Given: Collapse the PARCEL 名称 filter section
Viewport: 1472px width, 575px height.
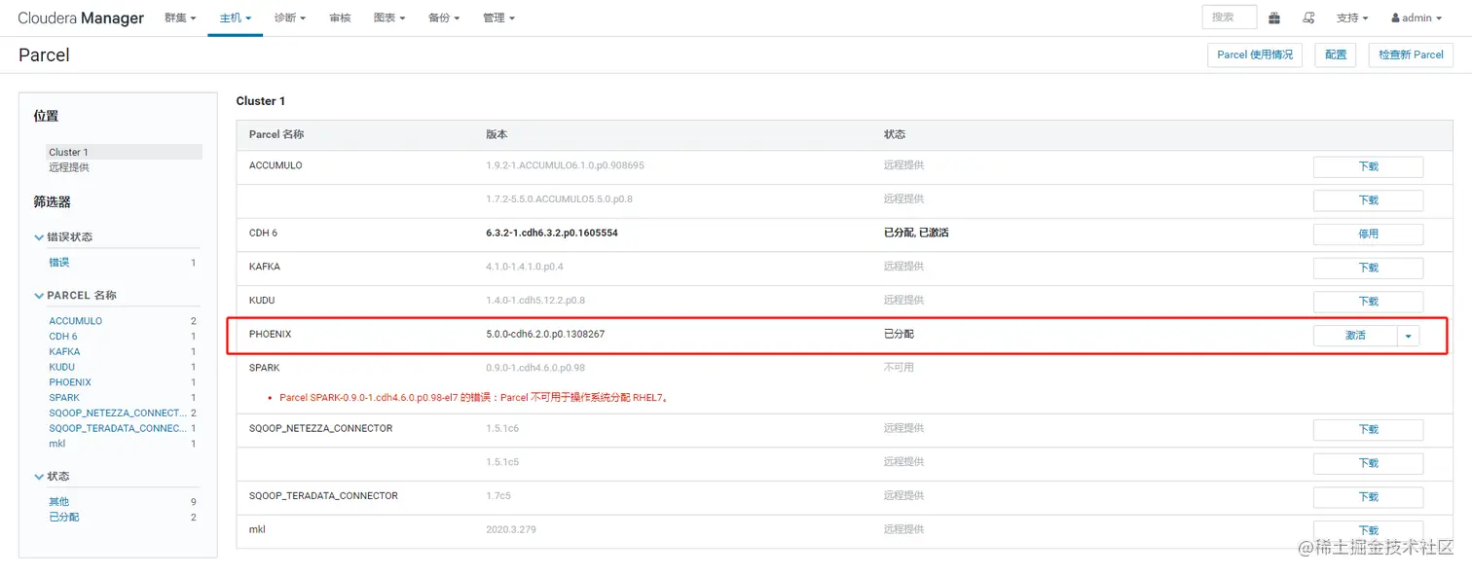Looking at the screenshot, I should click(75, 295).
